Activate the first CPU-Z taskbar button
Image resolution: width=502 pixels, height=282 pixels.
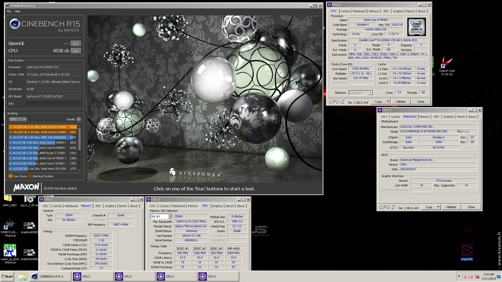(x=92, y=277)
